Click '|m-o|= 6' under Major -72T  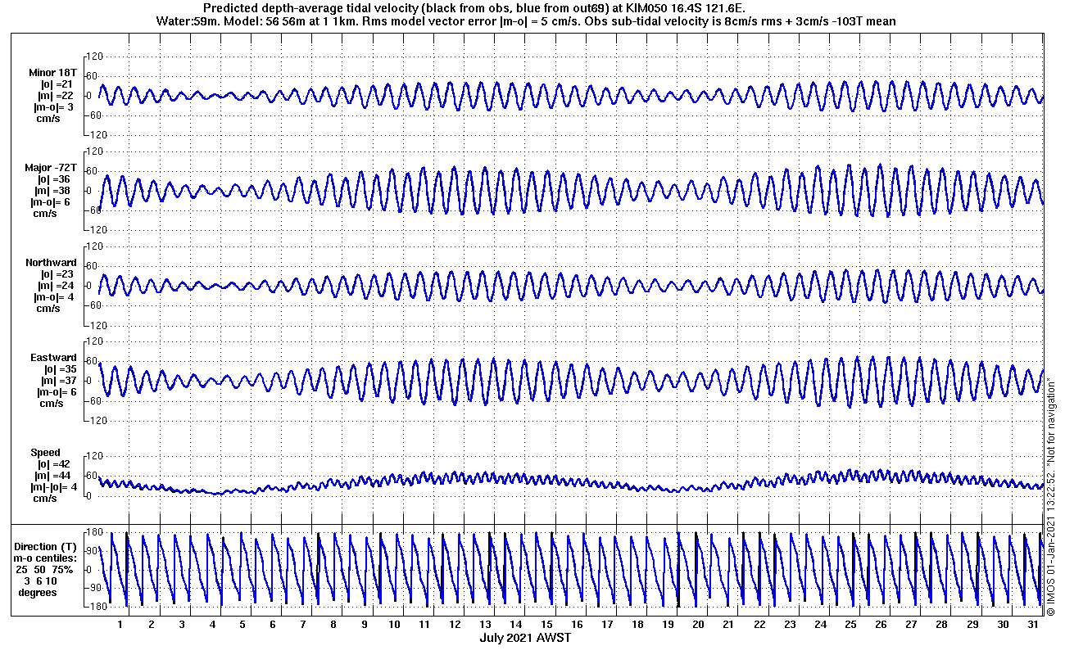pos(52,201)
